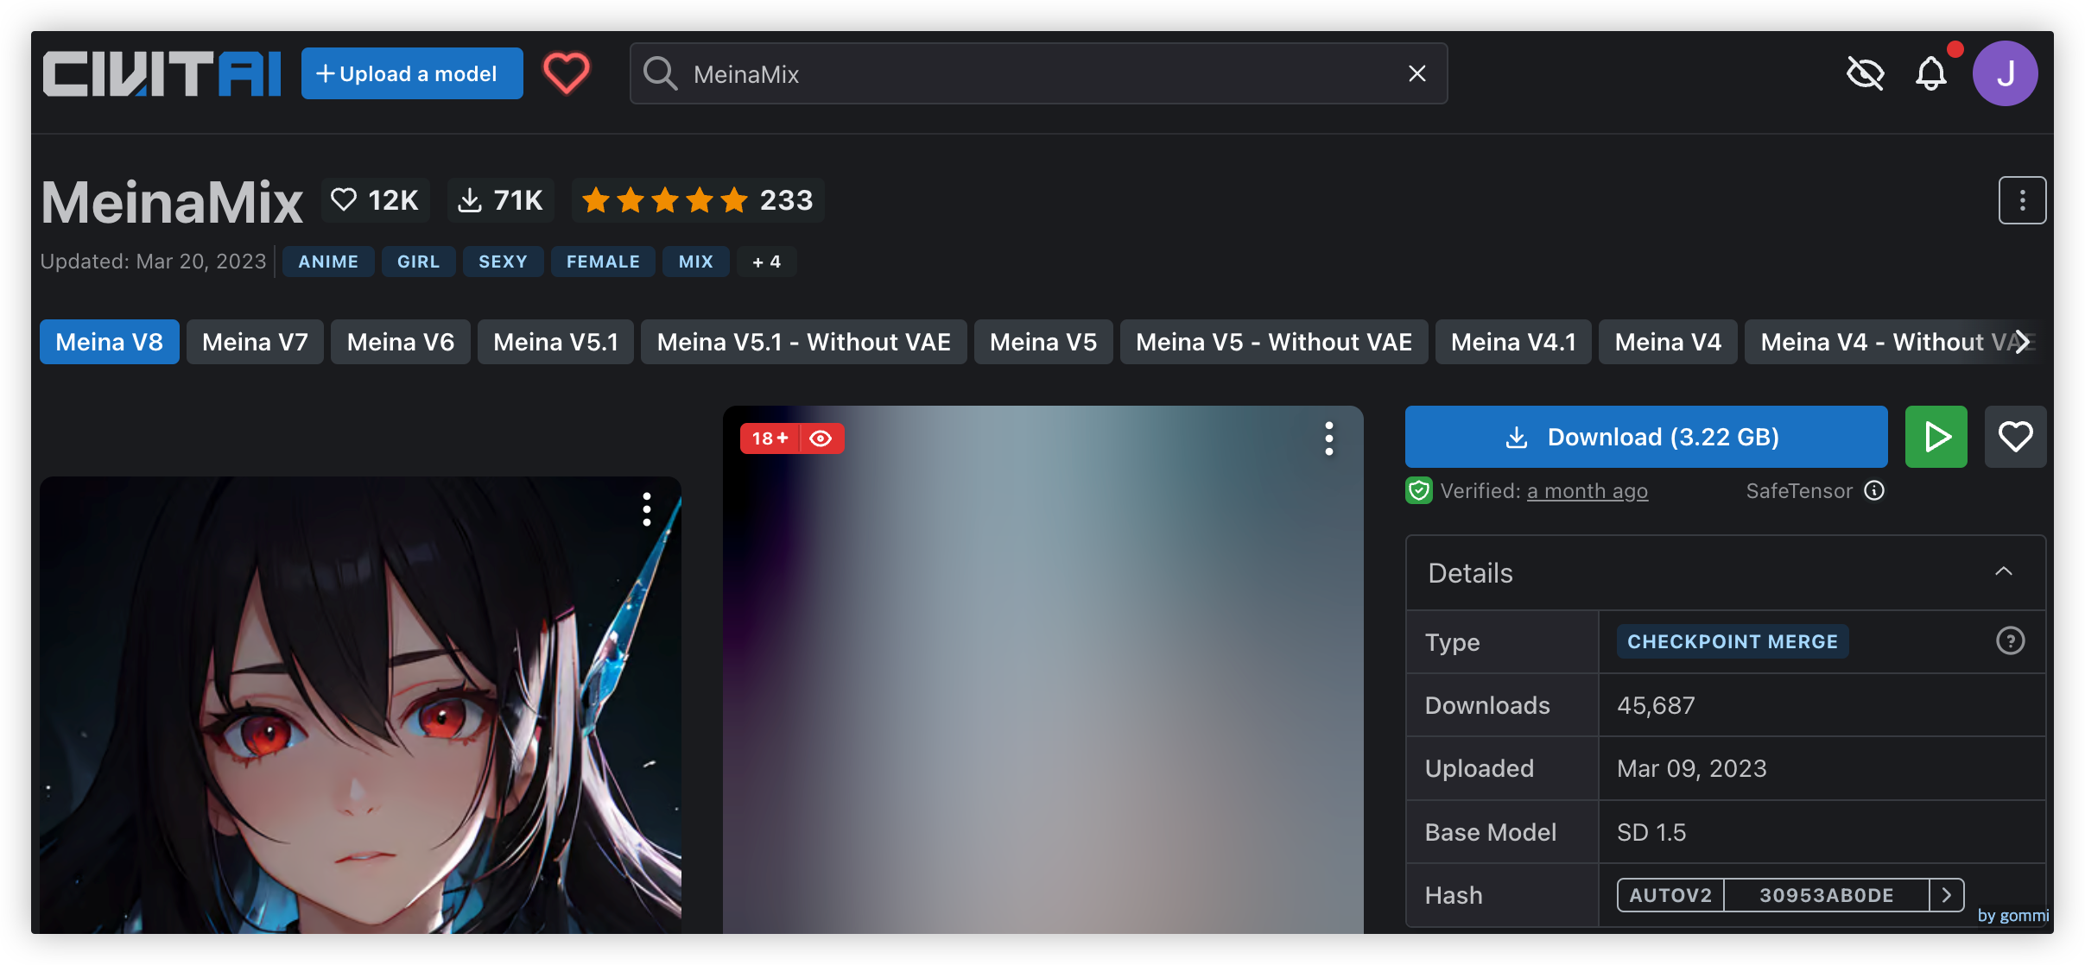
Task: Expand the +4 more tags
Action: 766,262
